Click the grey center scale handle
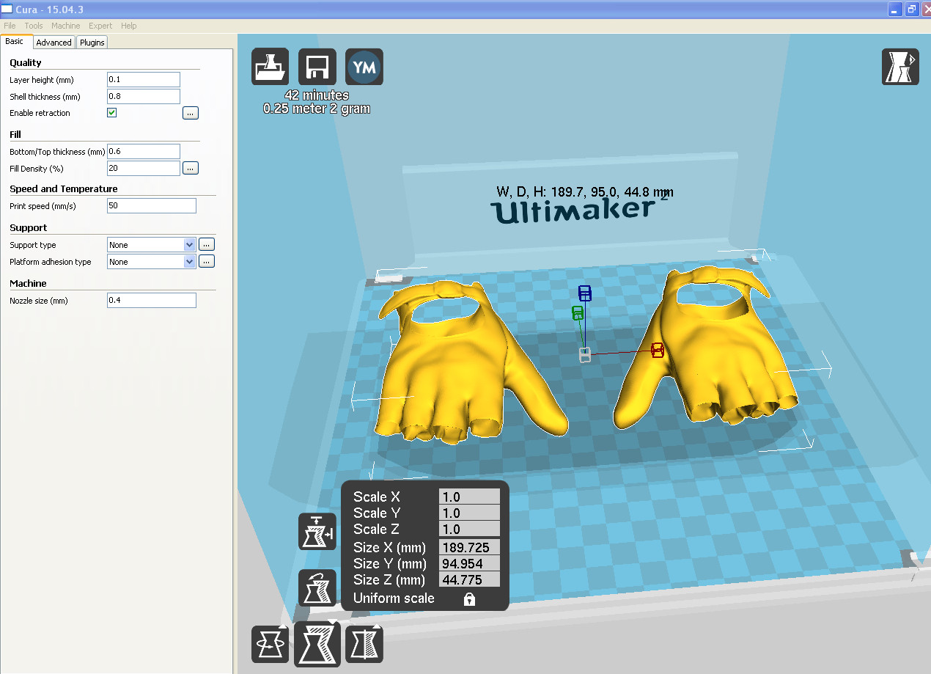The image size is (931, 674). pyautogui.click(x=585, y=355)
